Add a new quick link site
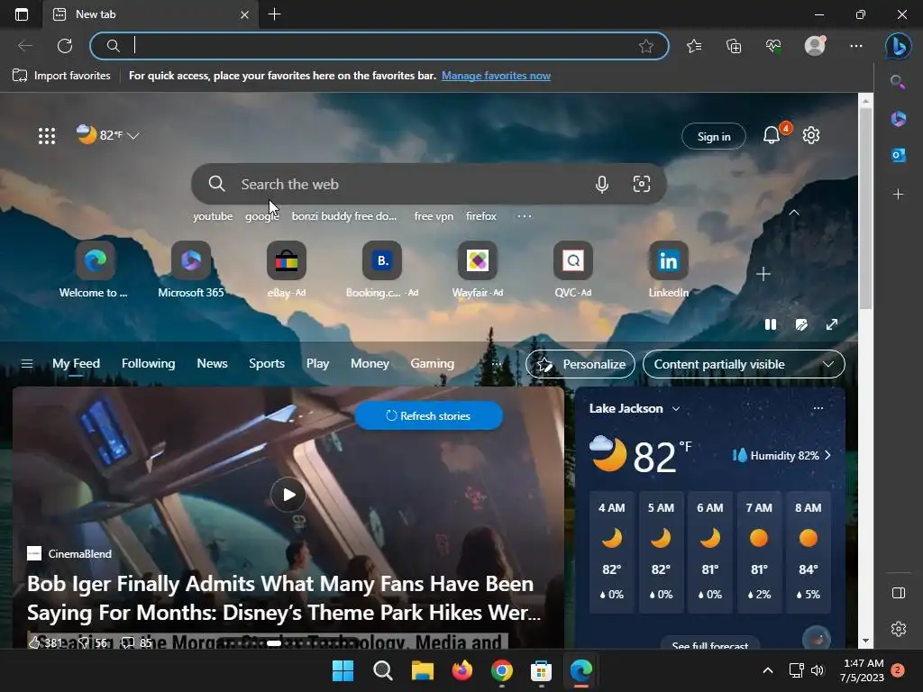This screenshot has height=692, width=923. [x=763, y=274]
